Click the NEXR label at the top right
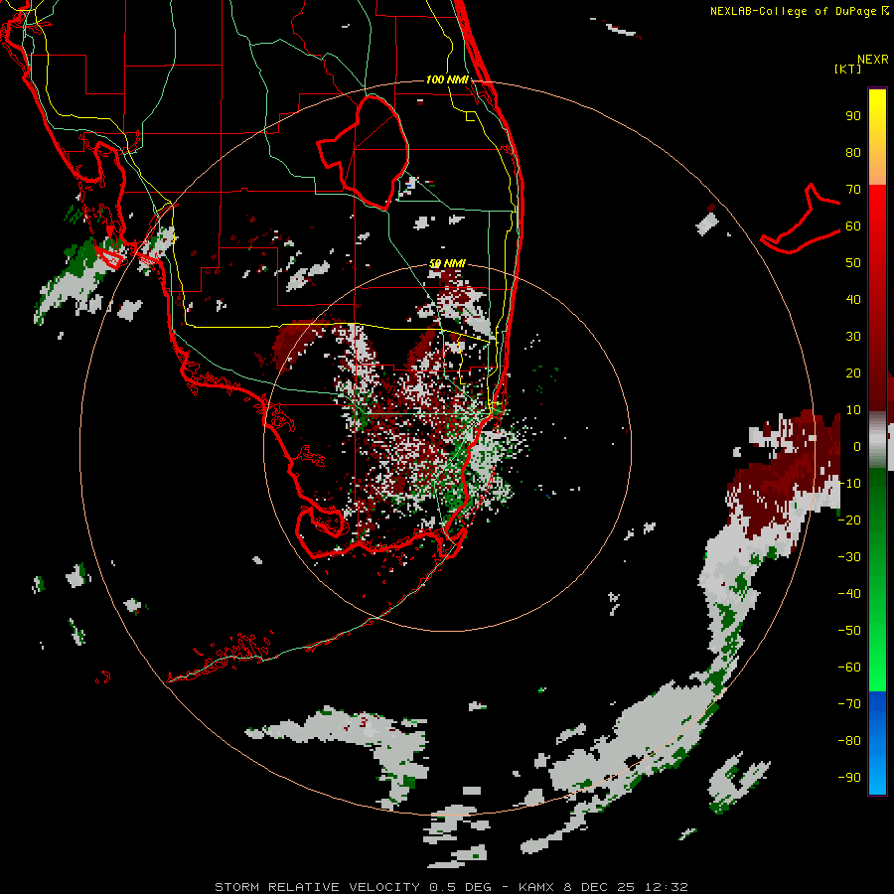 pos(873,60)
